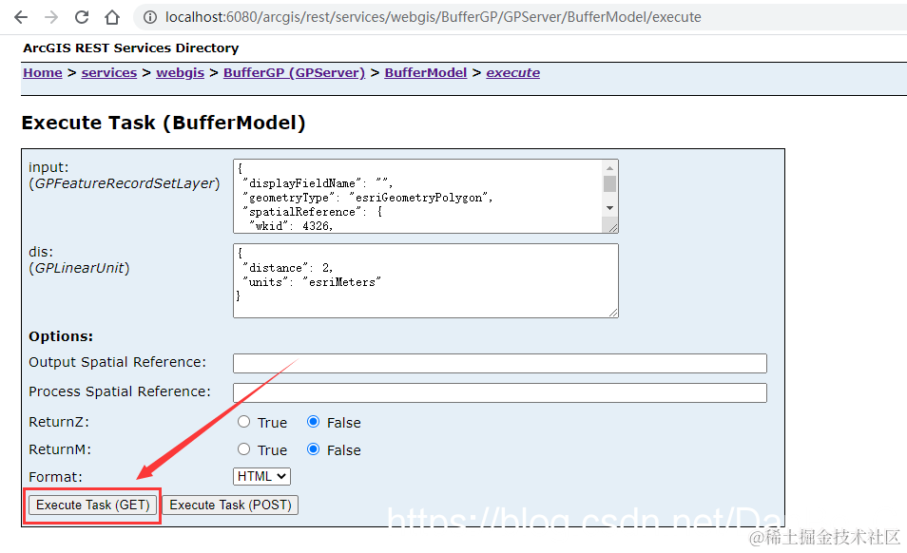
Task: Click the input textarea scrollbar thumb
Action: coord(609,184)
